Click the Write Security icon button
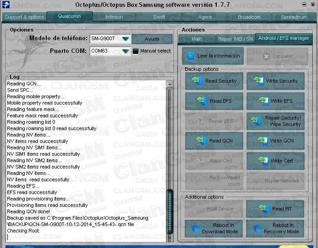318x248 pixels. coord(275,81)
